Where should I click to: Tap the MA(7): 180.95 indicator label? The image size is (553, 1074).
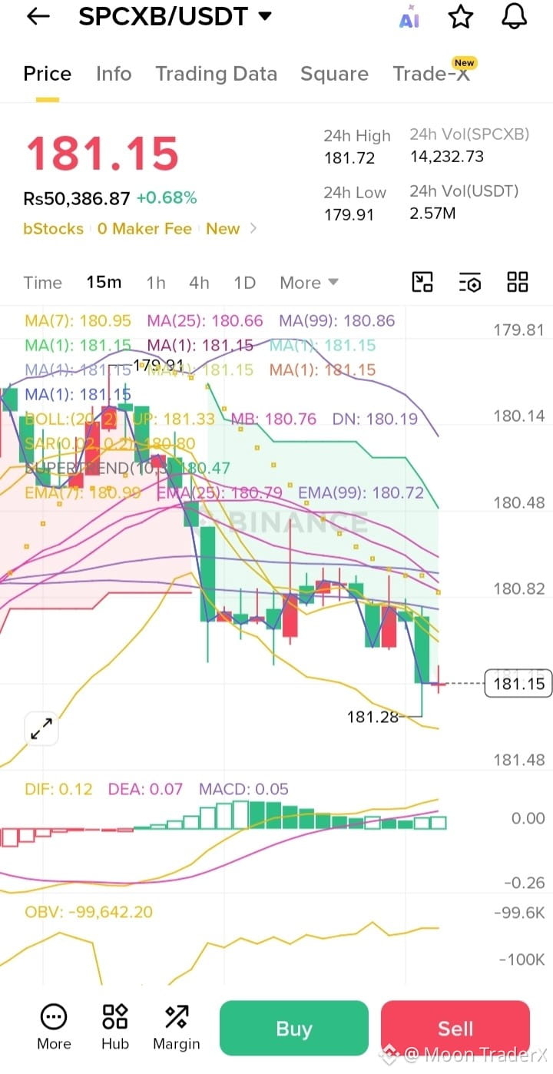click(x=78, y=320)
